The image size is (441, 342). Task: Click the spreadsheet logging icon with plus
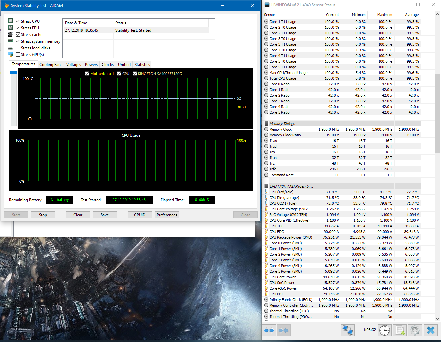(400, 330)
